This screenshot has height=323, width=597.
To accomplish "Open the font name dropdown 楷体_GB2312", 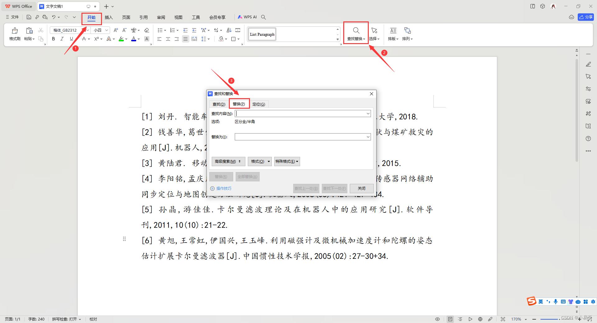I will [88, 30].
